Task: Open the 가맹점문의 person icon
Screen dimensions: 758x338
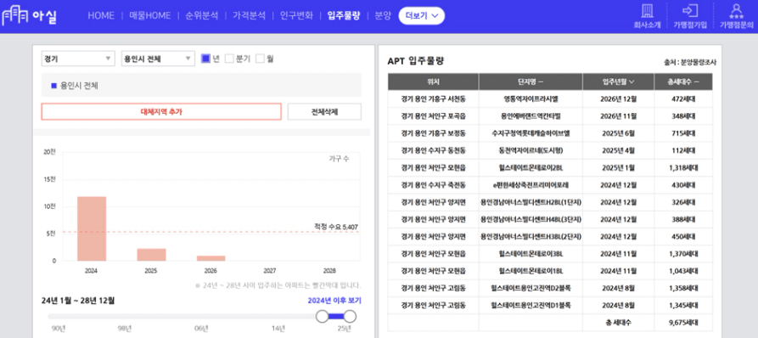Action: 736,11
